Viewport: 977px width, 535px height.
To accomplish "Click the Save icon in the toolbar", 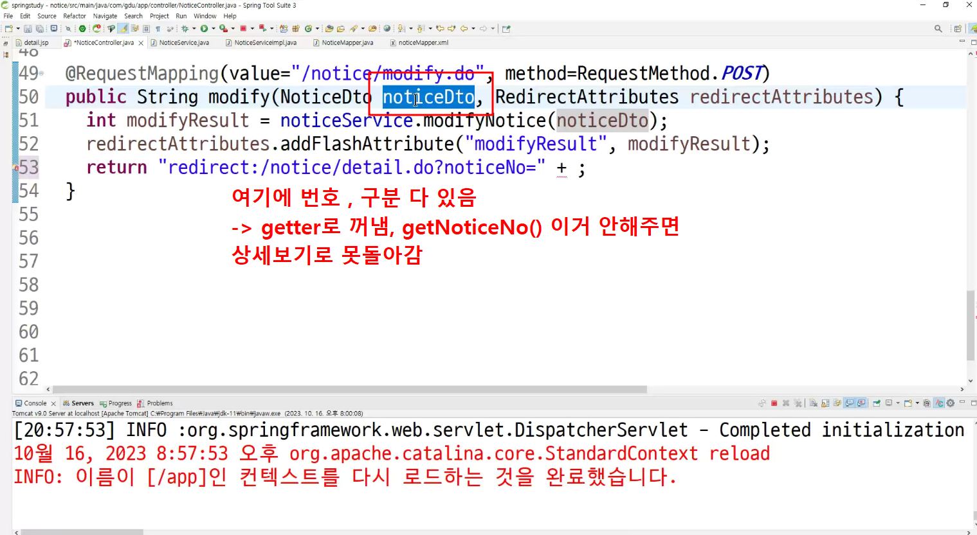I will click(x=28, y=29).
